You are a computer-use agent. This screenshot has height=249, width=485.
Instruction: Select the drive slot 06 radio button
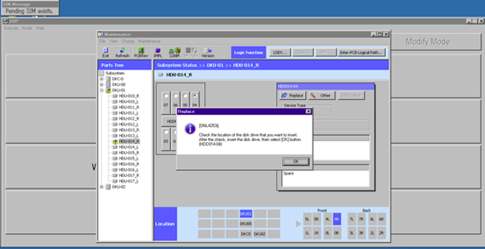coord(176,96)
